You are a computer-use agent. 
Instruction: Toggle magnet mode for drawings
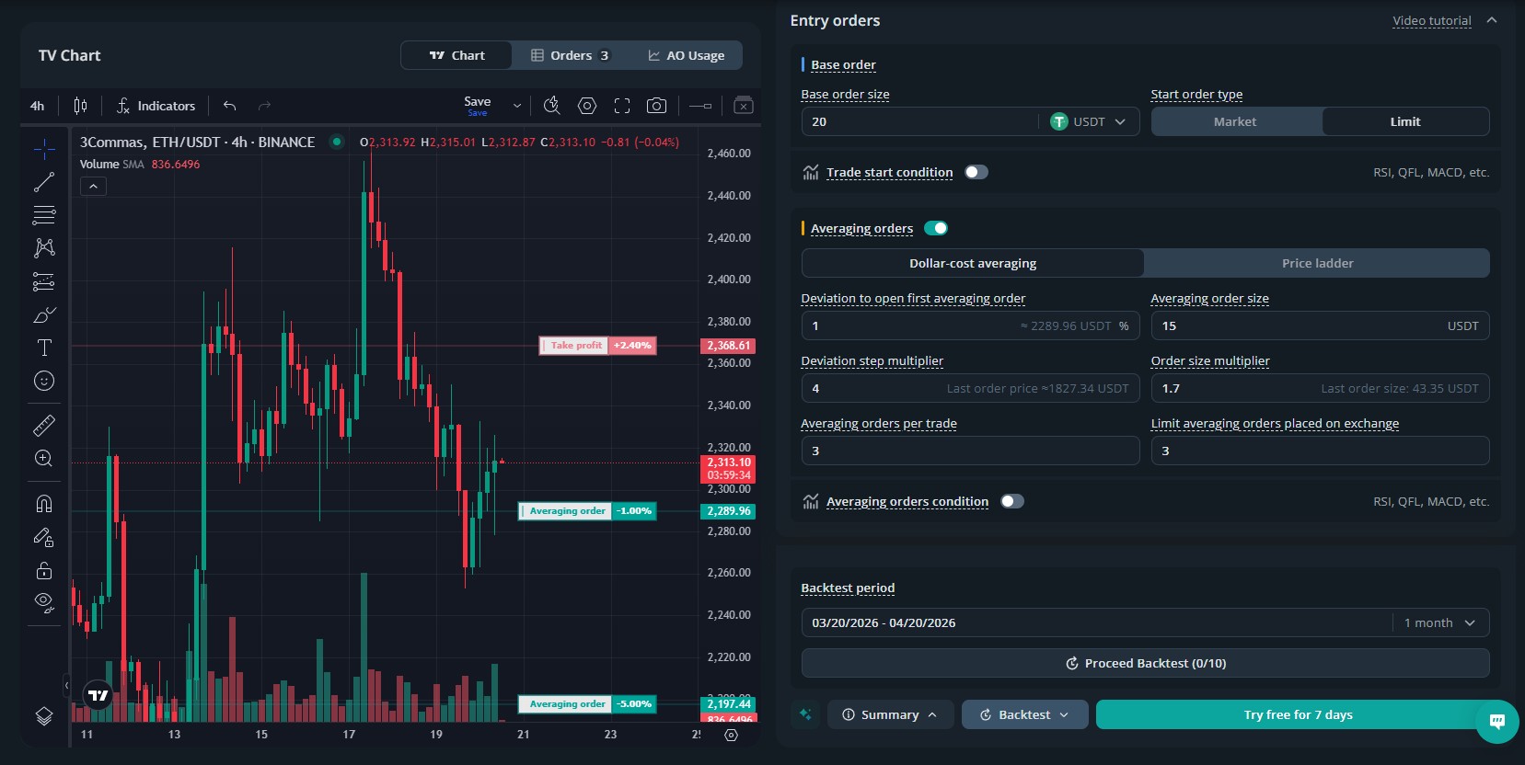pyautogui.click(x=44, y=504)
